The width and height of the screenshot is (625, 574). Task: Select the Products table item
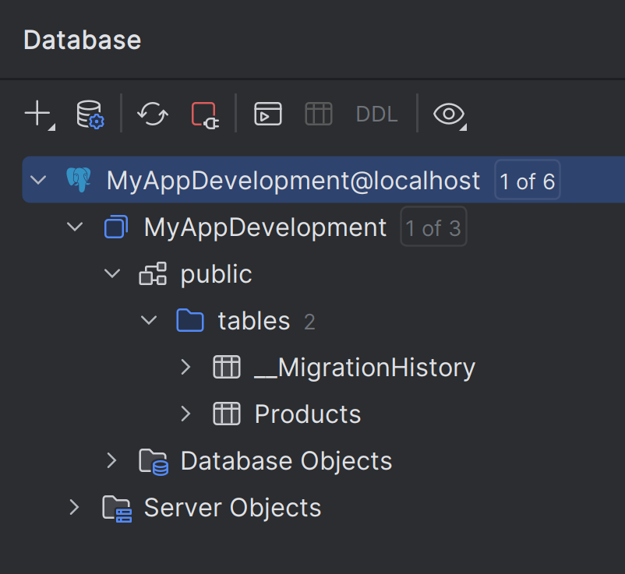pos(307,414)
